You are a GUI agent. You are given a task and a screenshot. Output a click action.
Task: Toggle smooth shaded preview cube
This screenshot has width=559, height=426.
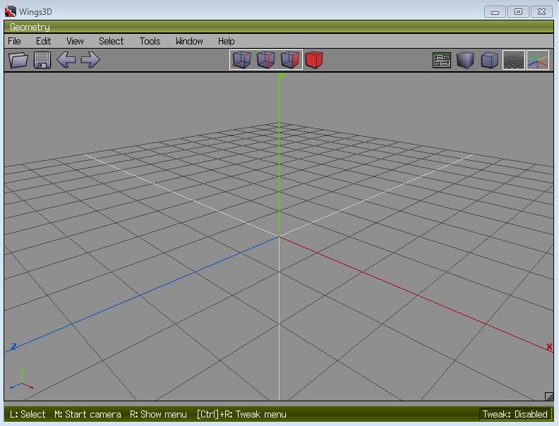point(465,61)
